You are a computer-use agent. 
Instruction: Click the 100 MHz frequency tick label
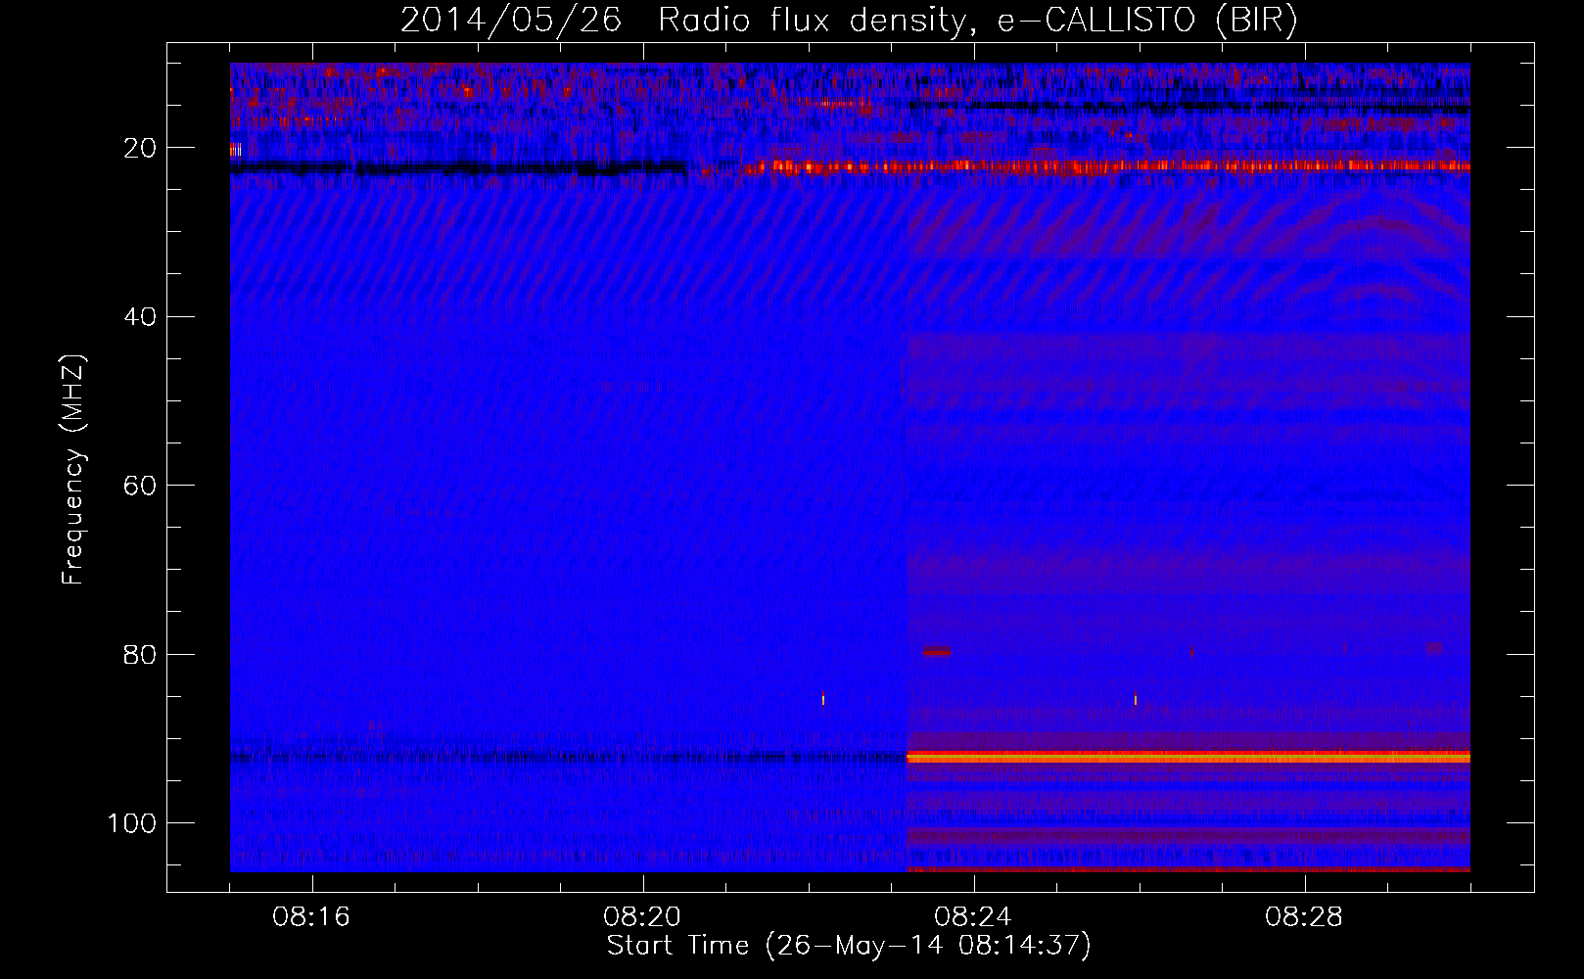tap(132, 823)
